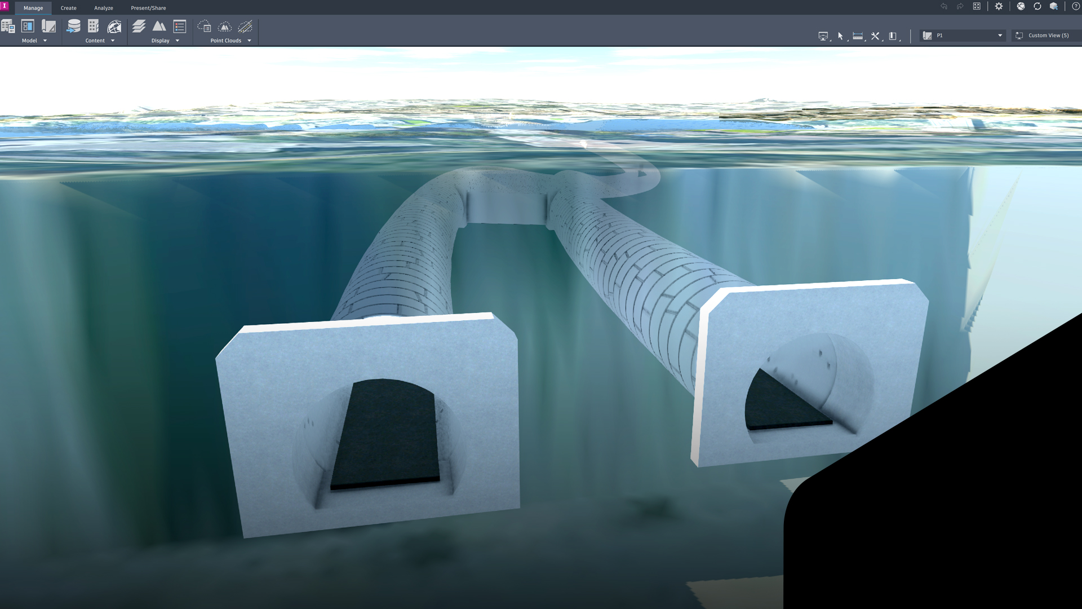
Task: Click the Surface Layers icon in Display group
Action: pos(140,26)
